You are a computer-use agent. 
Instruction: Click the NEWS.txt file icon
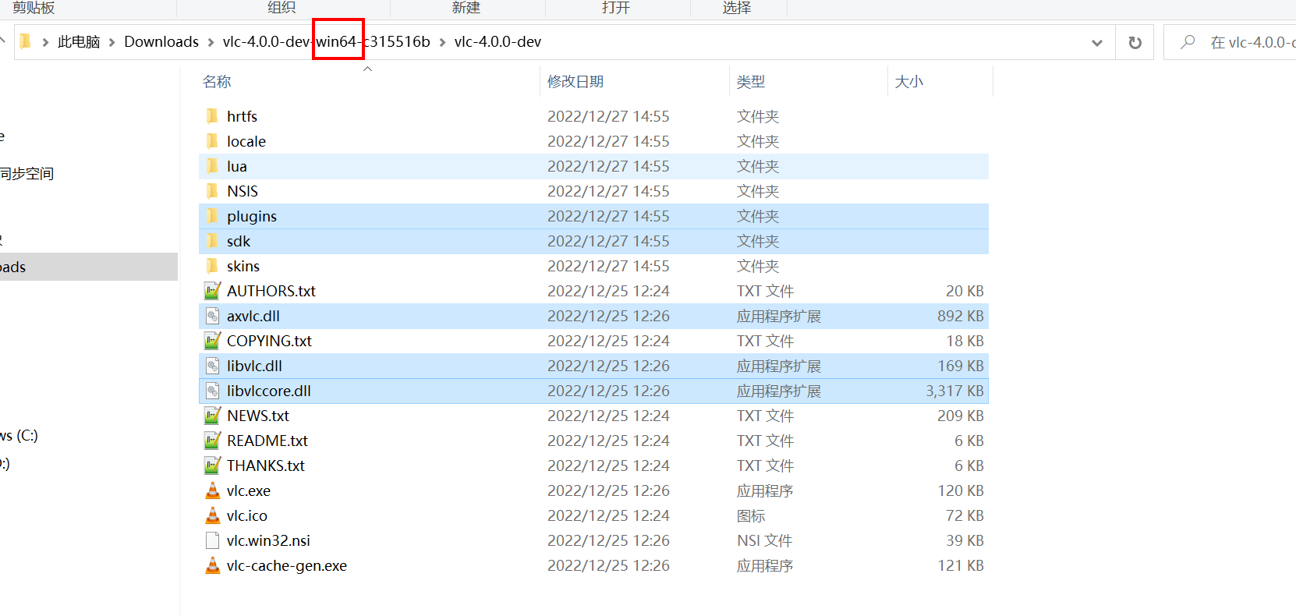(212, 416)
